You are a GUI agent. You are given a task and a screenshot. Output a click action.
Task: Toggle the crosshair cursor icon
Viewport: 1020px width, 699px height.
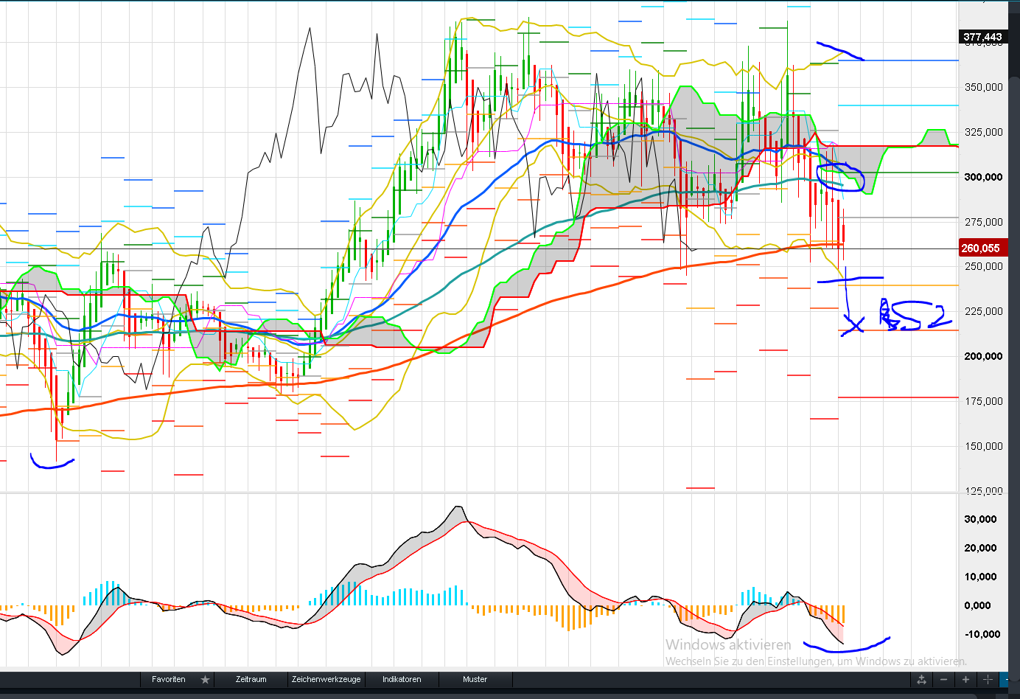coord(988,680)
